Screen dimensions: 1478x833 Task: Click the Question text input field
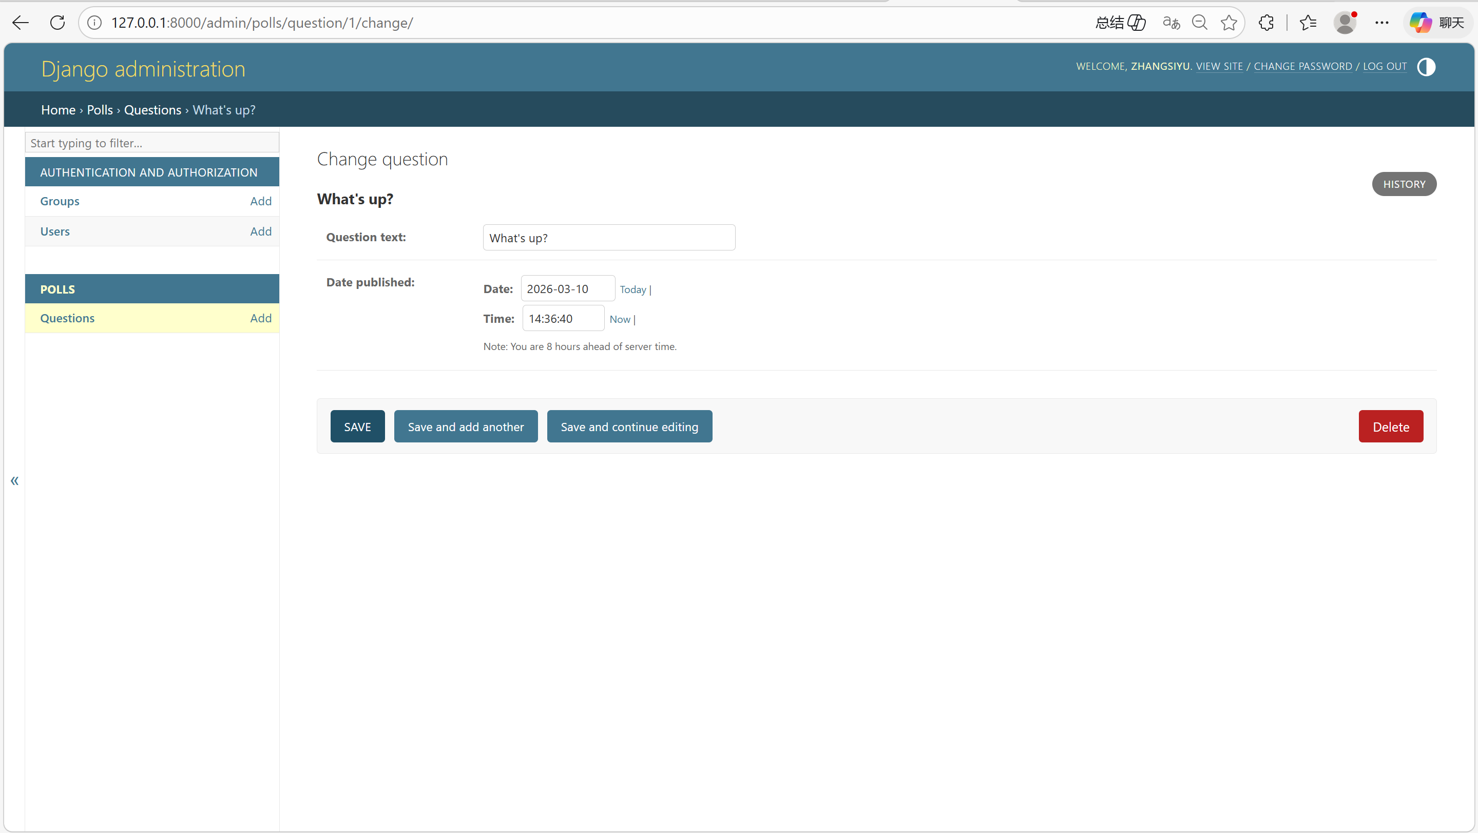[609, 238]
